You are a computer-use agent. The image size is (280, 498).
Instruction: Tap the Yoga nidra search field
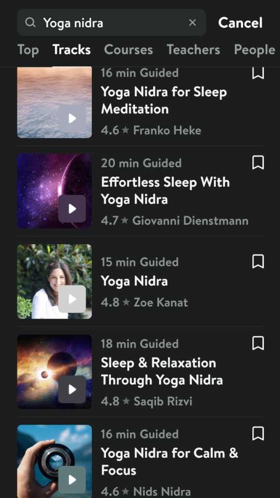pyautogui.click(x=97, y=22)
